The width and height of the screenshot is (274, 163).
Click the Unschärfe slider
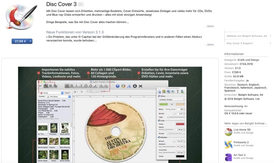(x=167, y=152)
